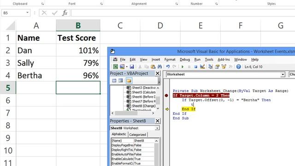Expand the Number group dialog launcher
The width and height of the screenshot is (295, 166).
pyautogui.click(x=216, y=4)
